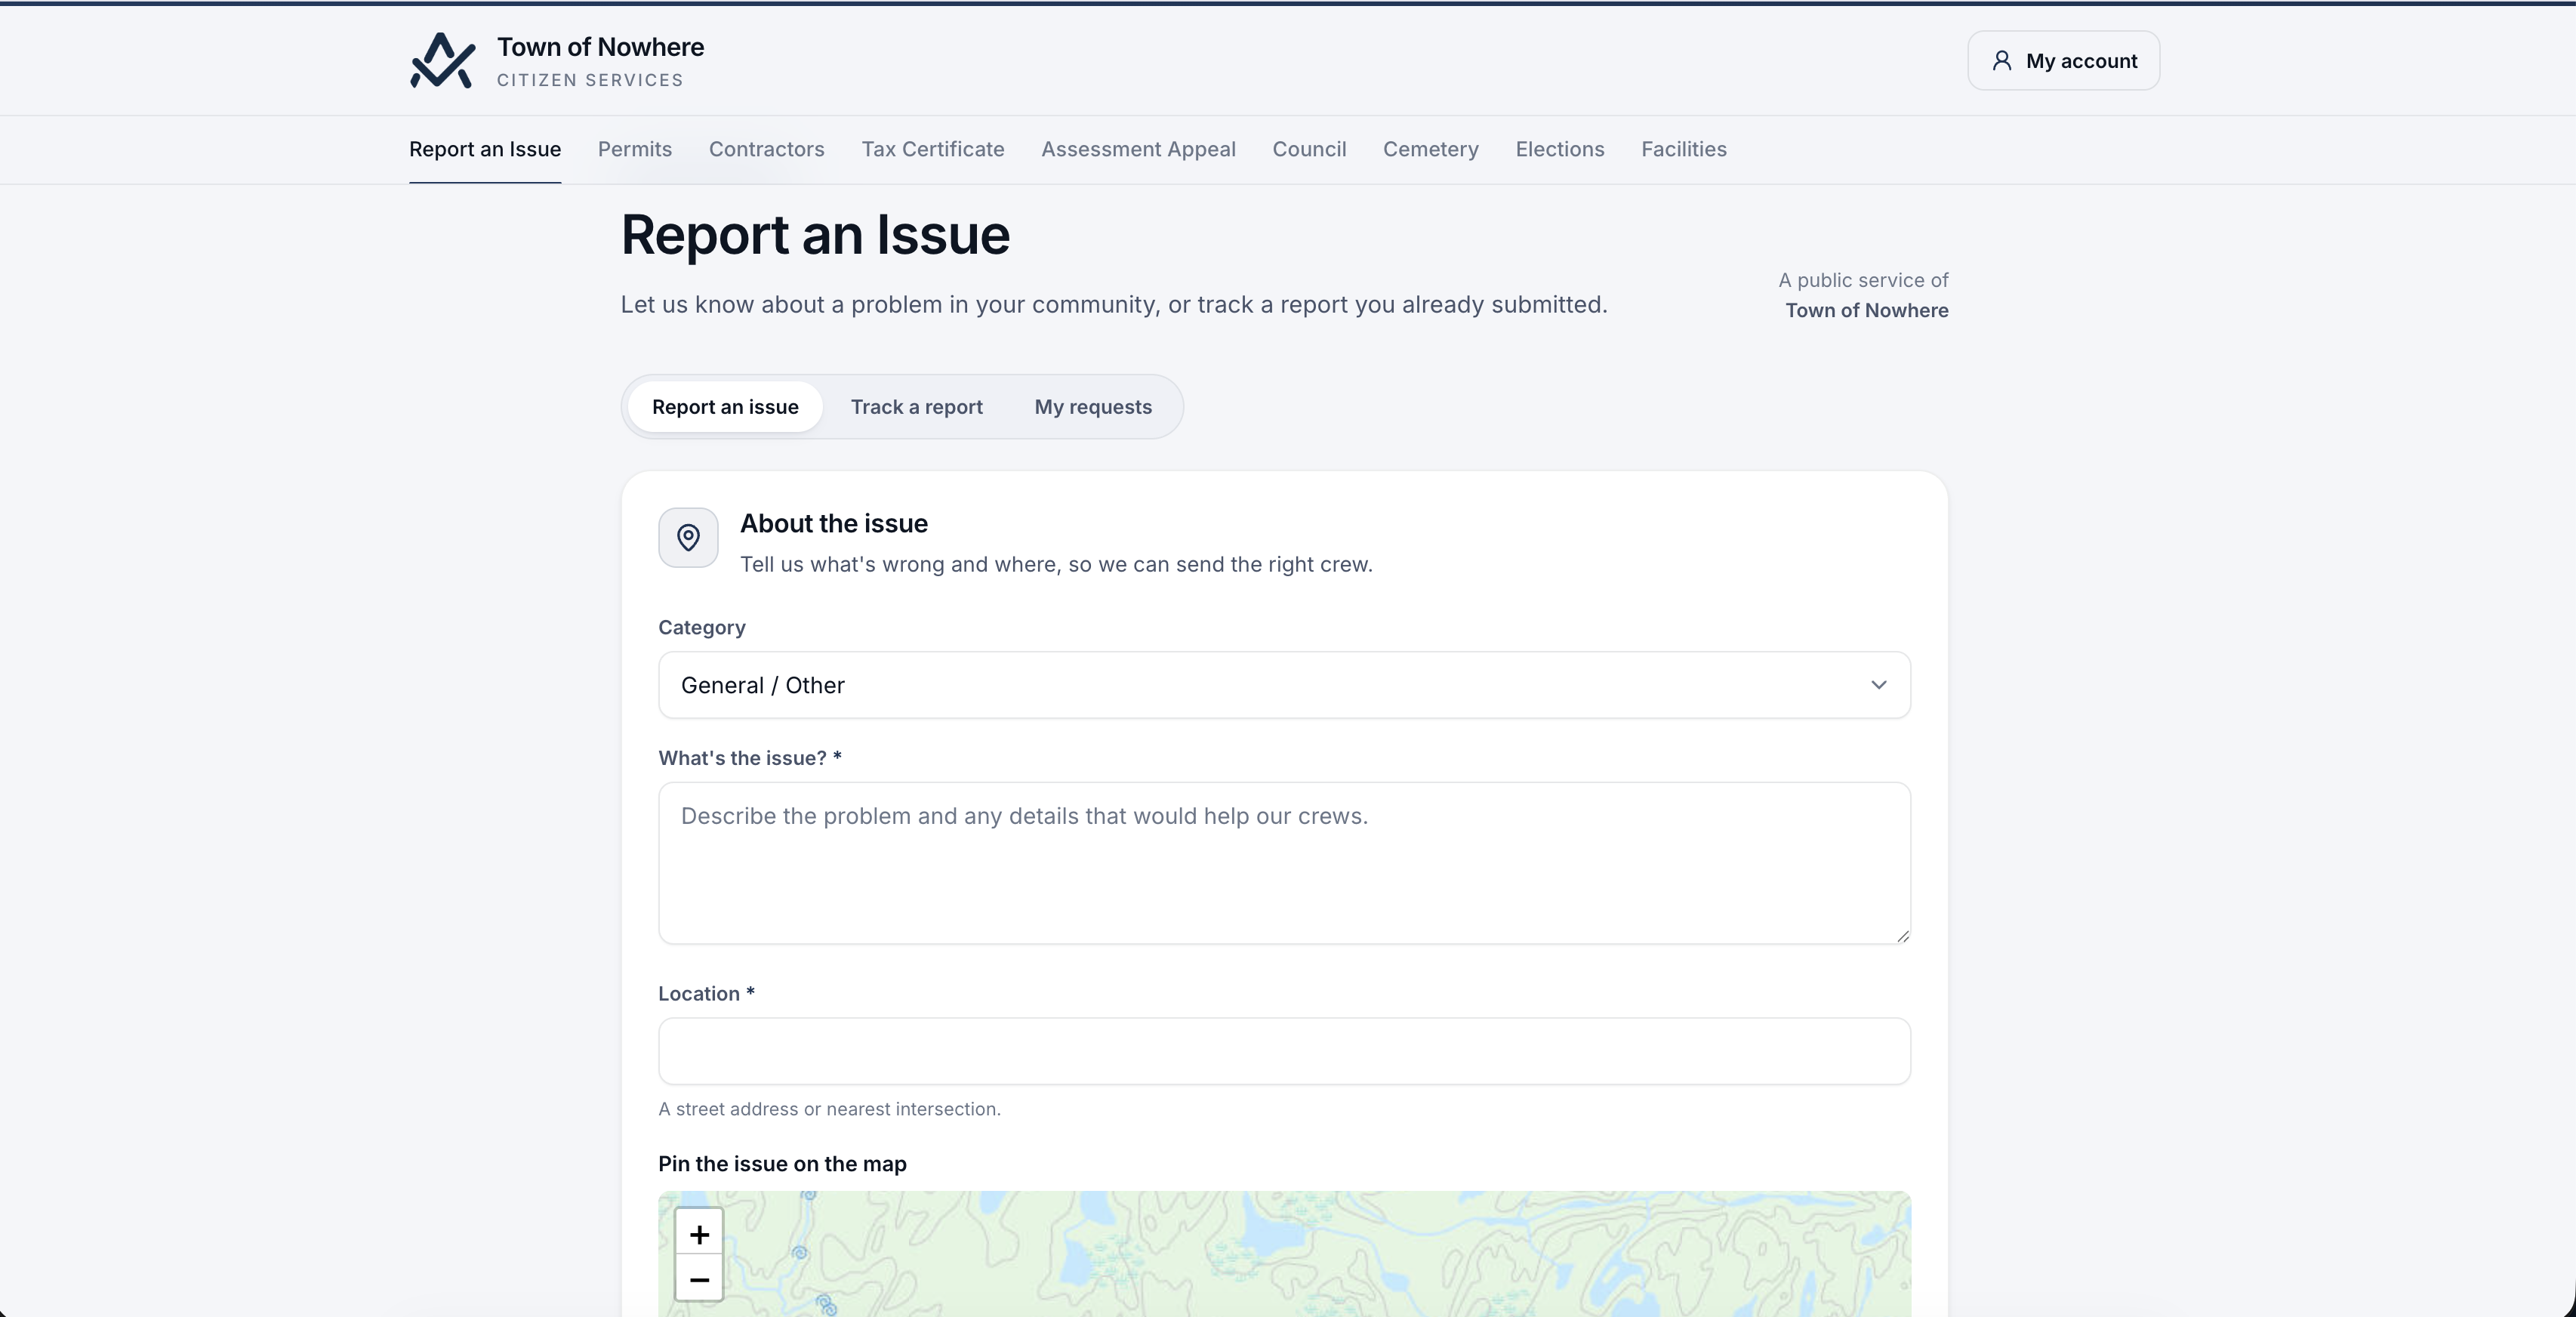Select the Report an issue pill tab
This screenshot has height=1317, width=2576.
point(725,407)
